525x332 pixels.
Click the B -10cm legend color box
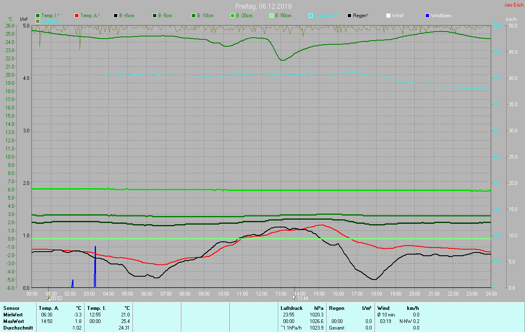(194, 16)
